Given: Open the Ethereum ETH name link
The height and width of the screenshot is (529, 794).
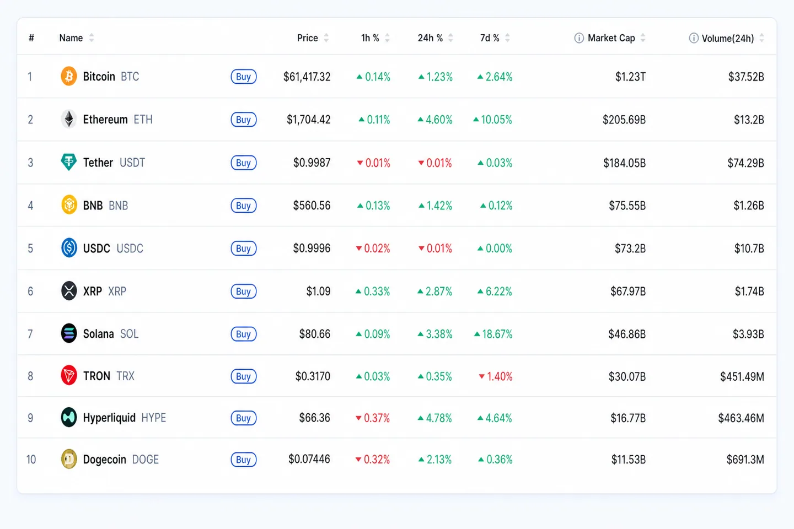Looking at the screenshot, I should (117, 119).
